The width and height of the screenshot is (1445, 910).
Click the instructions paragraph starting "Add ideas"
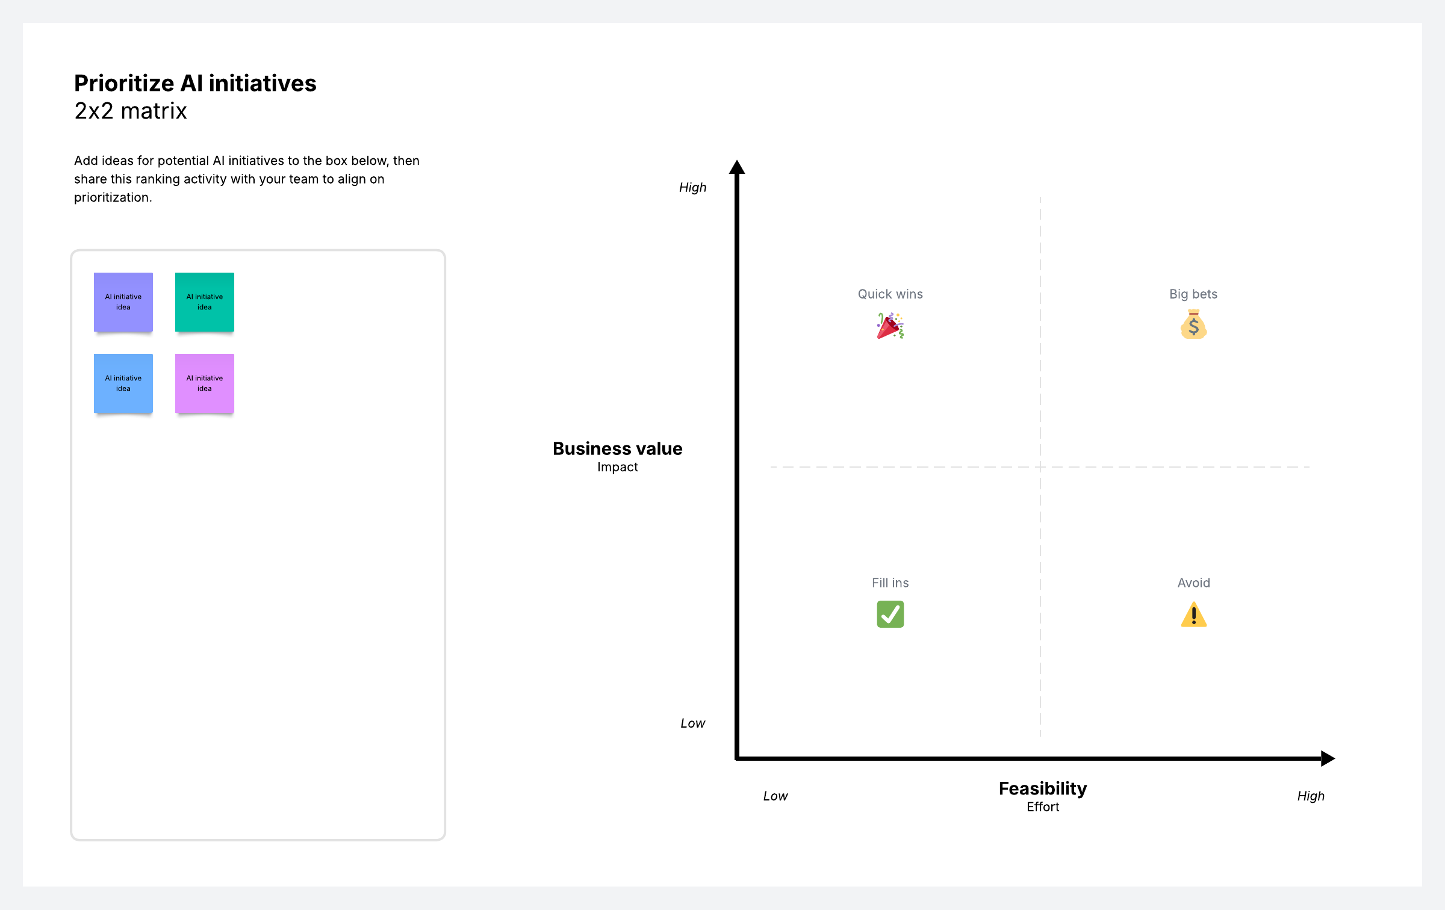247,179
